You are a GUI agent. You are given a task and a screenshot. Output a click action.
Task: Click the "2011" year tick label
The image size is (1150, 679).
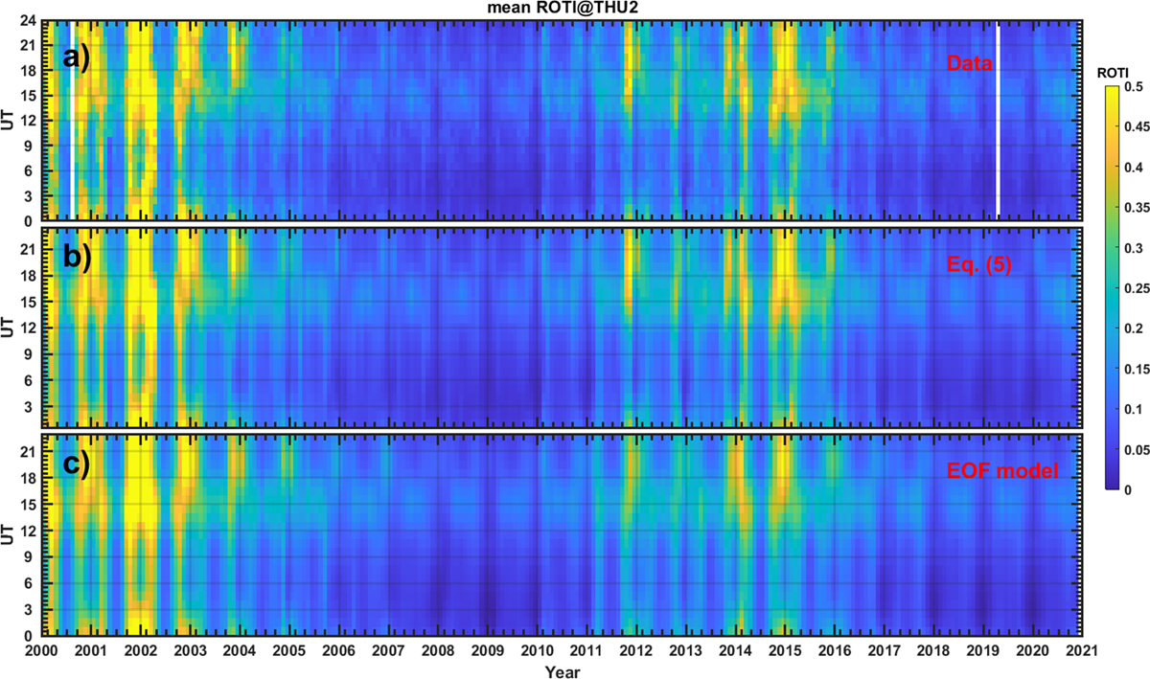tap(586, 652)
